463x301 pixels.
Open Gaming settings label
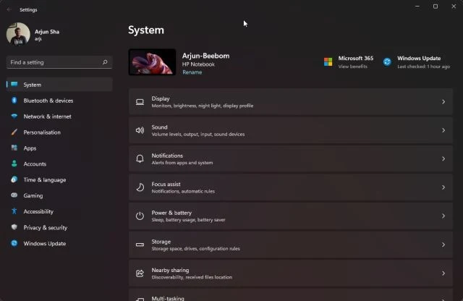pos(33,196)
